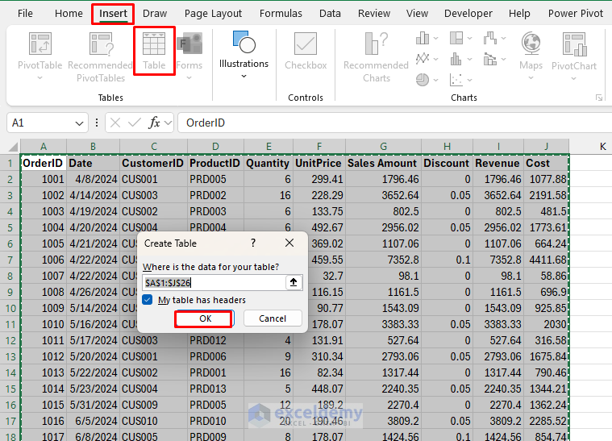Insert a Checkbox control
Screen dimensions: 612x441
pyautogui.click(x=306, y=51)
